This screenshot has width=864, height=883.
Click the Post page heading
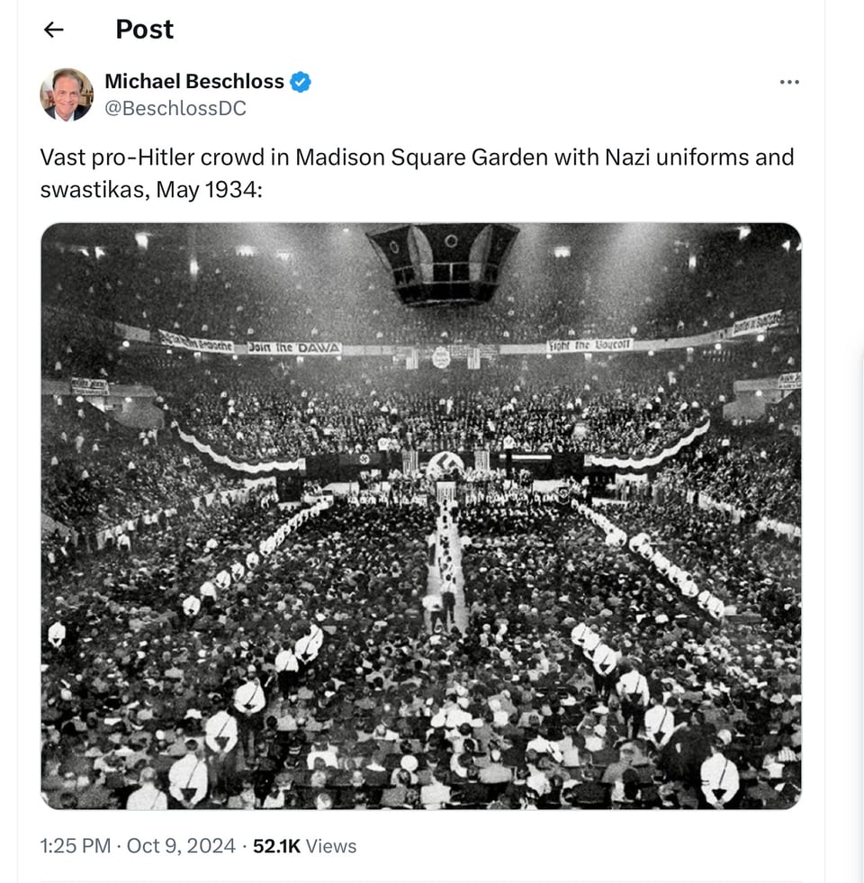[x=144, y=30]
